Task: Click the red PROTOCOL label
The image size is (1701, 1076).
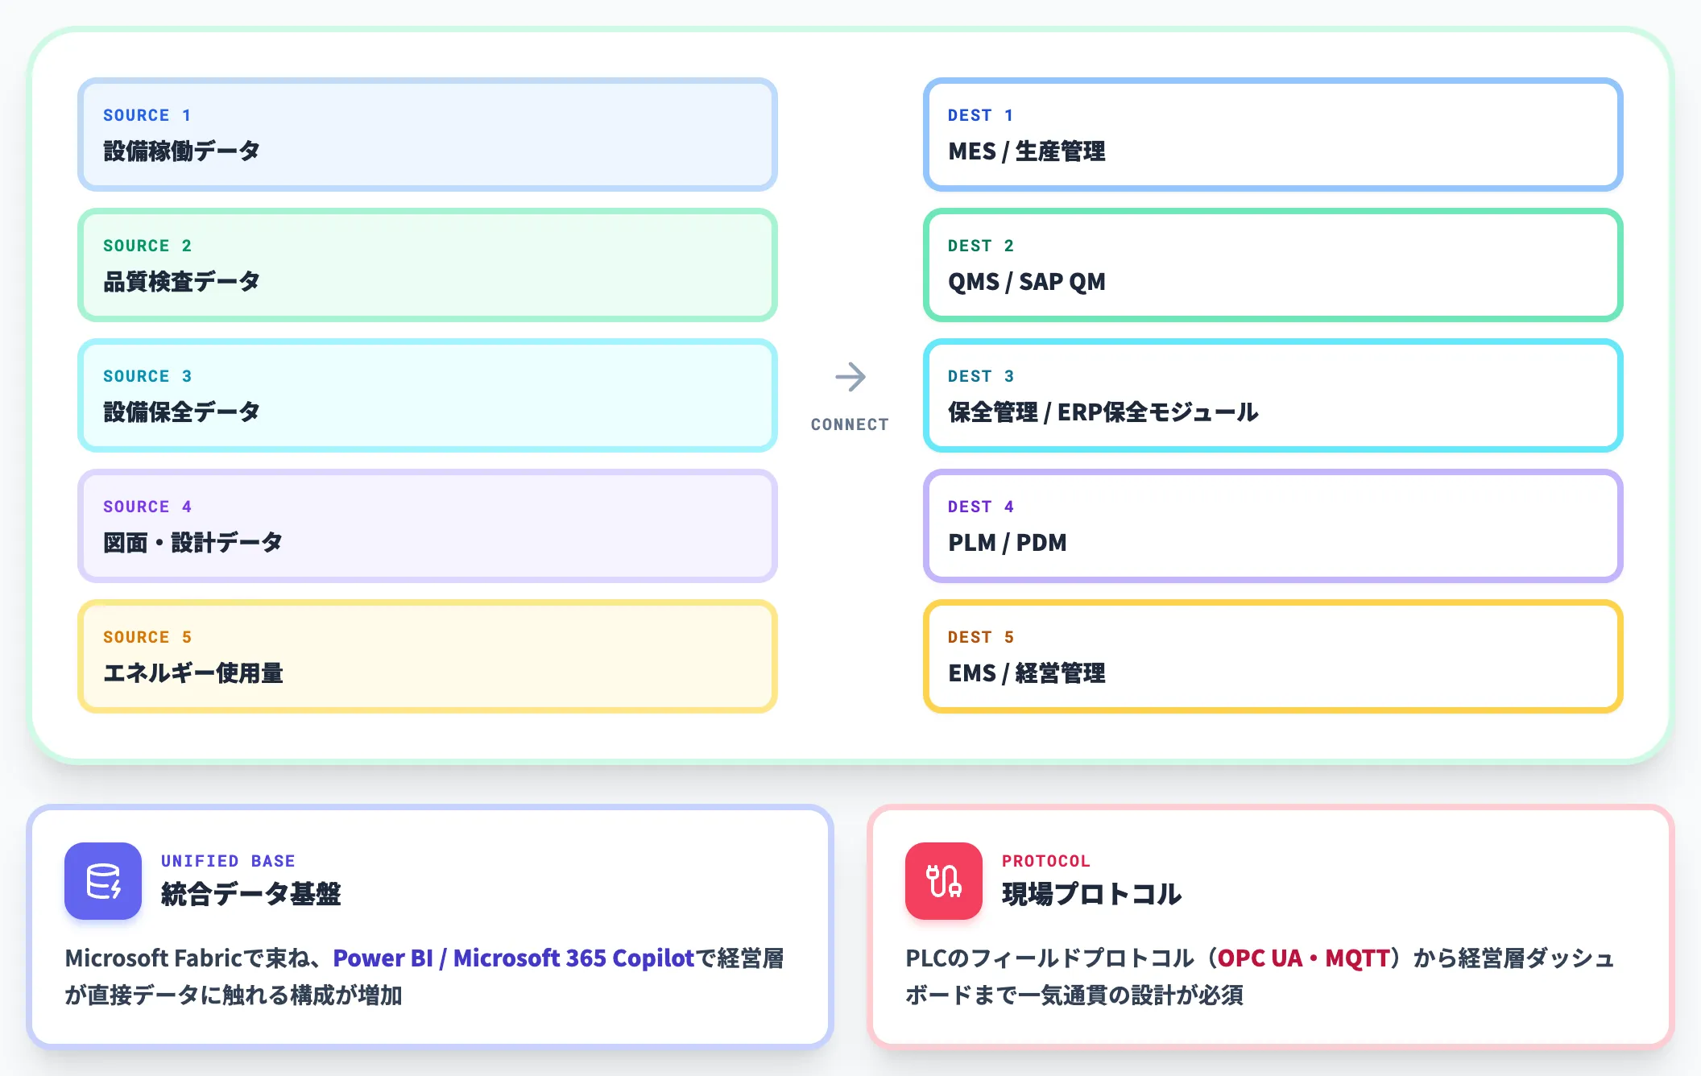Action: pos(1045,861)
